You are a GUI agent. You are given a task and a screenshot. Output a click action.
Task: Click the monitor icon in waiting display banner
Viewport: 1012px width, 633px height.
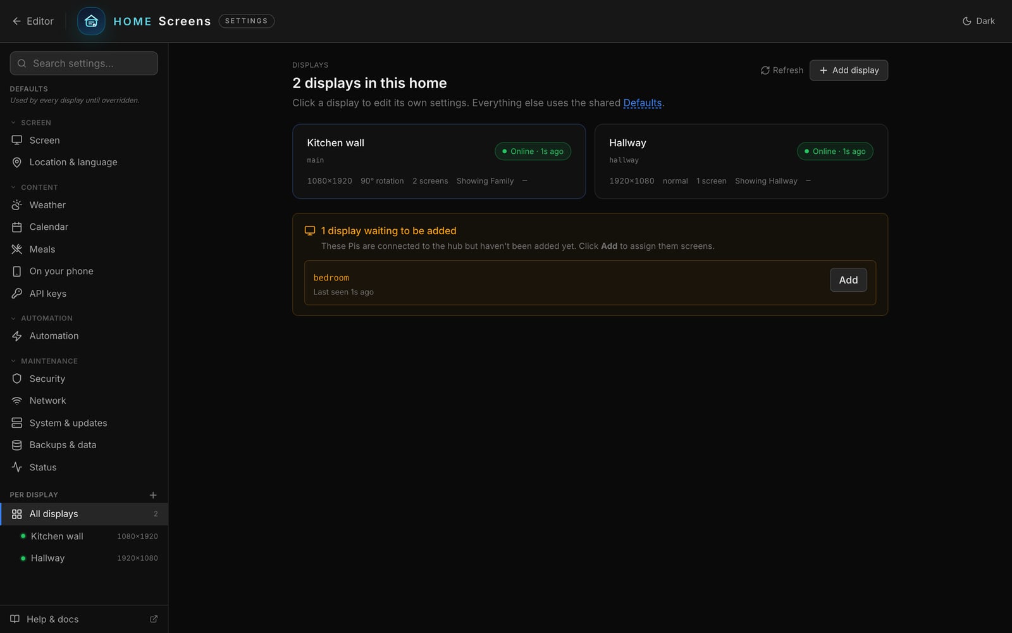tap(310, 231)
